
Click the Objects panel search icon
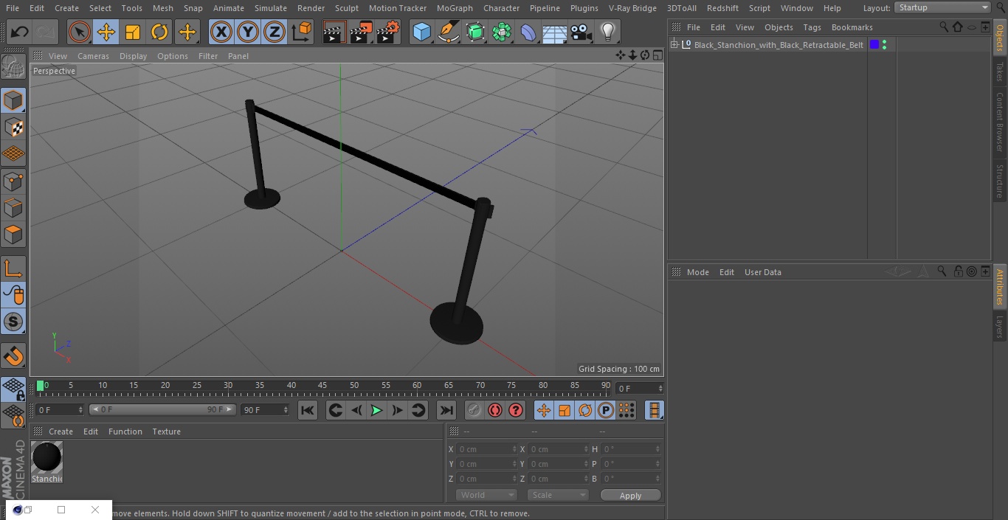[x=944, y=27]
